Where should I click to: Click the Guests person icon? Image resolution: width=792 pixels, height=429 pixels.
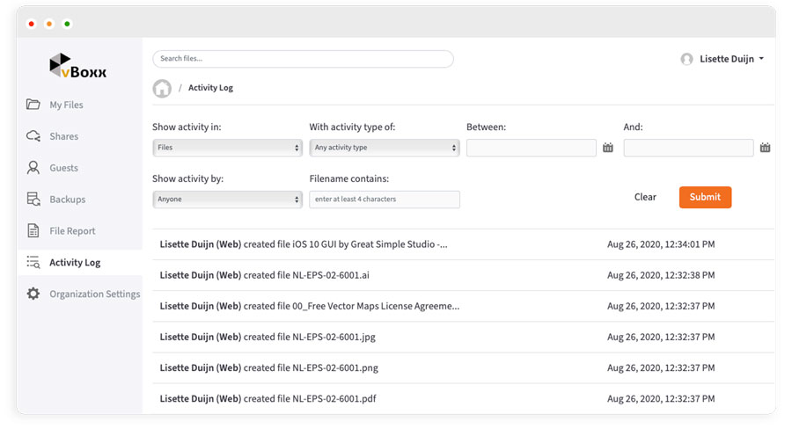[33, 168]
